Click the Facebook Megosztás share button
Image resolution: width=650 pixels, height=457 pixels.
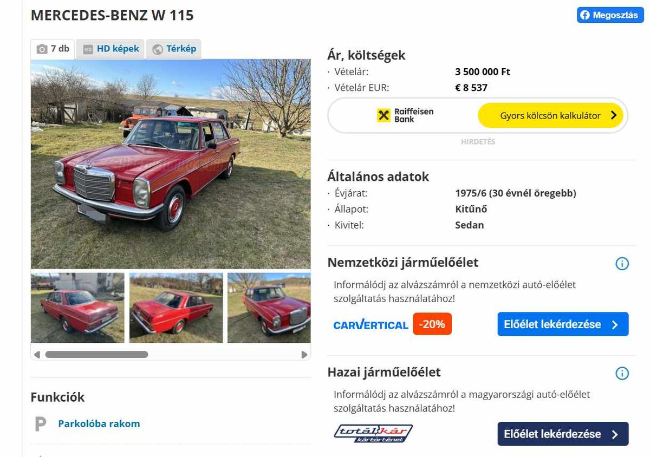[610, 15]
